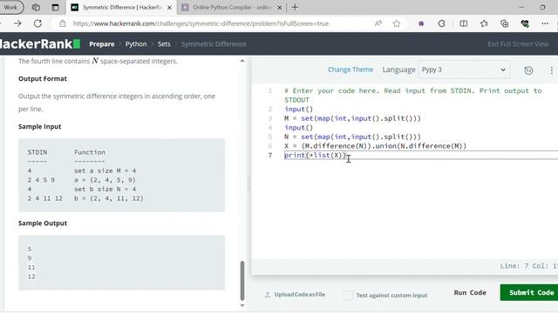Toggle the split screen icon

pyautogui.click(x=463, y=23)
